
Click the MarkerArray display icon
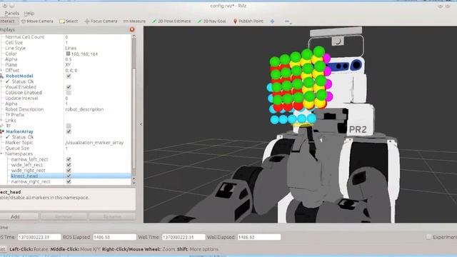point(2,131)
